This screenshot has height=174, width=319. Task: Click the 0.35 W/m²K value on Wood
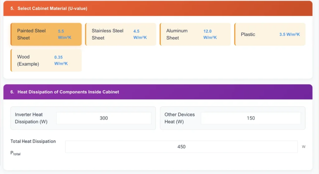pos(61,60)
